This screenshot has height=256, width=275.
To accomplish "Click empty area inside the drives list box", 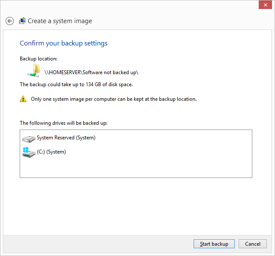I will pos(158,167).
